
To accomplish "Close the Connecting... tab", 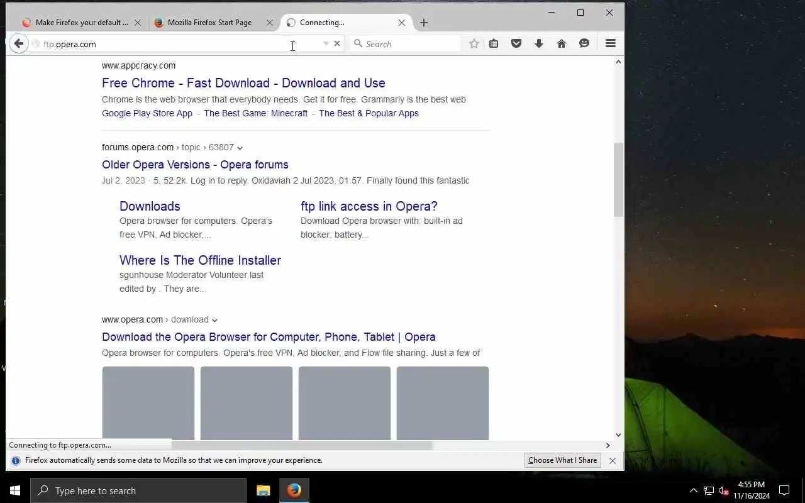I will (402, 23).
